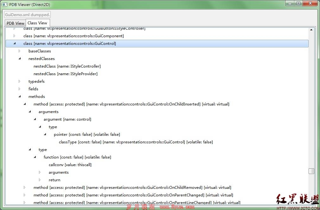
Task: Click the GuiDemo.xml dumpped button
Action: (27, 15)
